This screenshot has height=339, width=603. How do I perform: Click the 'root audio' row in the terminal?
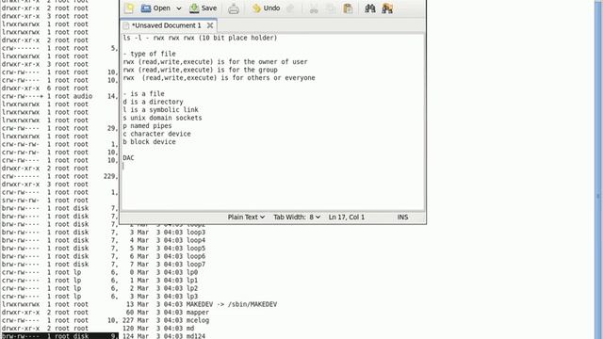tap(59, 96)
